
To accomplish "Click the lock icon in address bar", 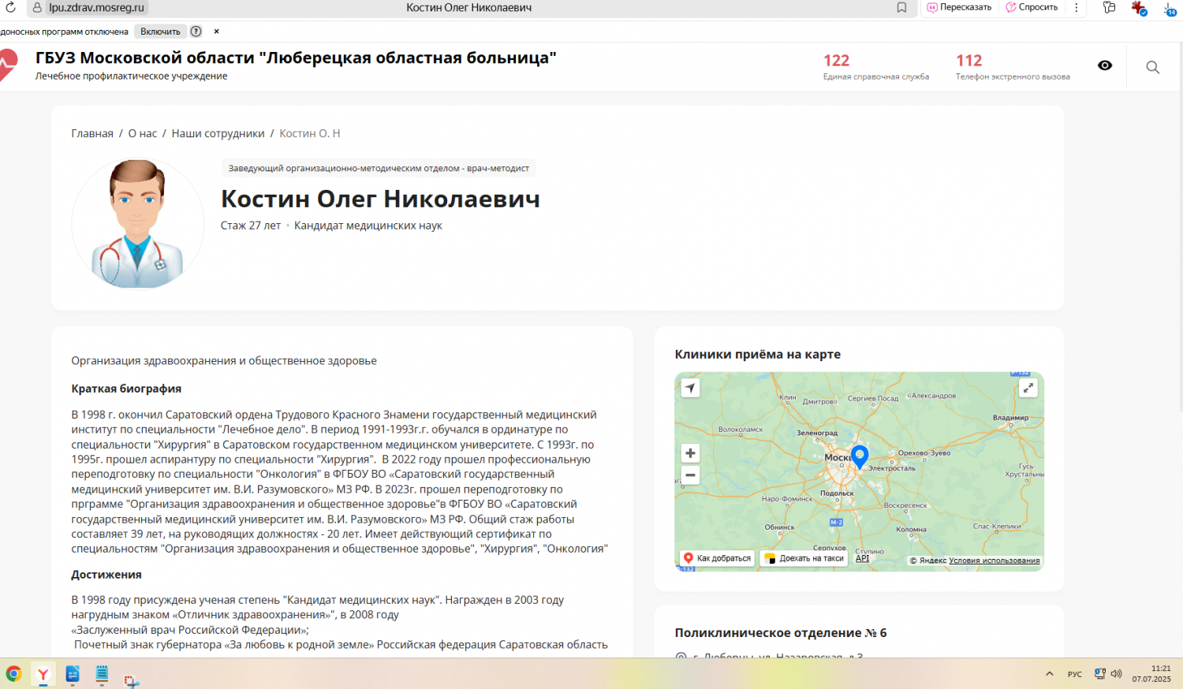I will [x=37, y=8].
